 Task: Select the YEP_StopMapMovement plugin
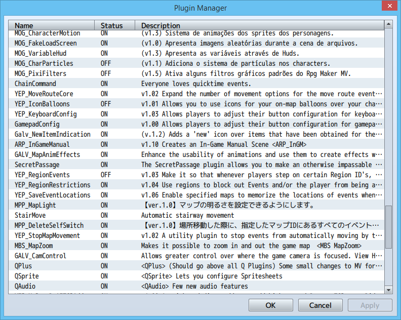pyautogui.click(x=196, y=235)
